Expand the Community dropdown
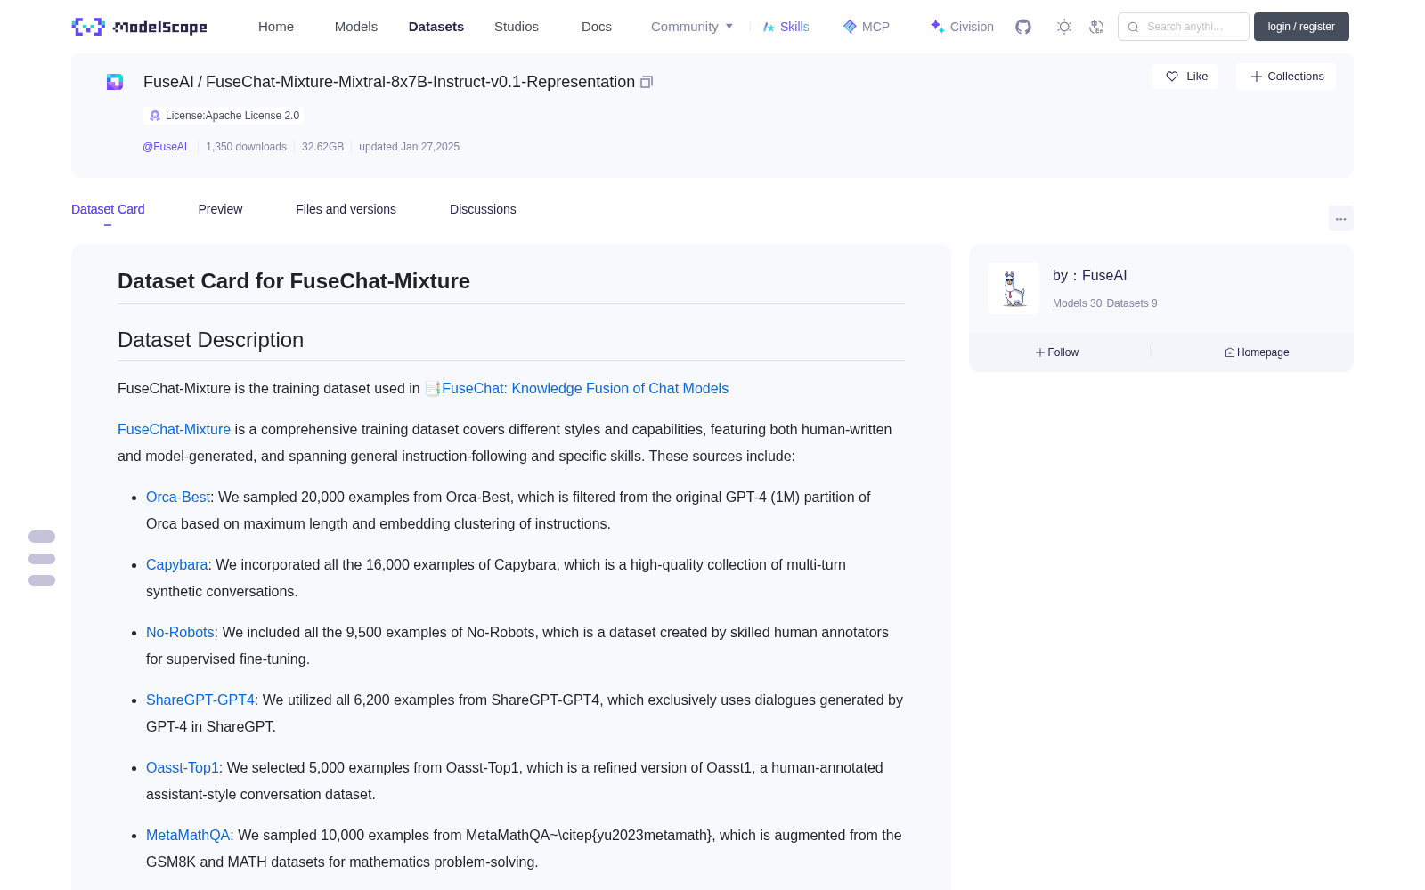Screen dimensions: 1425x890 tap(692, 27)
